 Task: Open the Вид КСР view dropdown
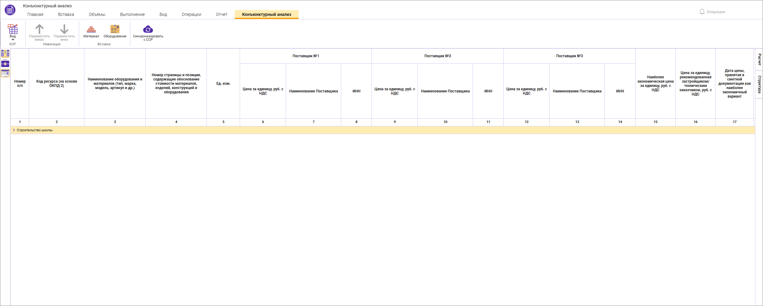click(13, 32)
